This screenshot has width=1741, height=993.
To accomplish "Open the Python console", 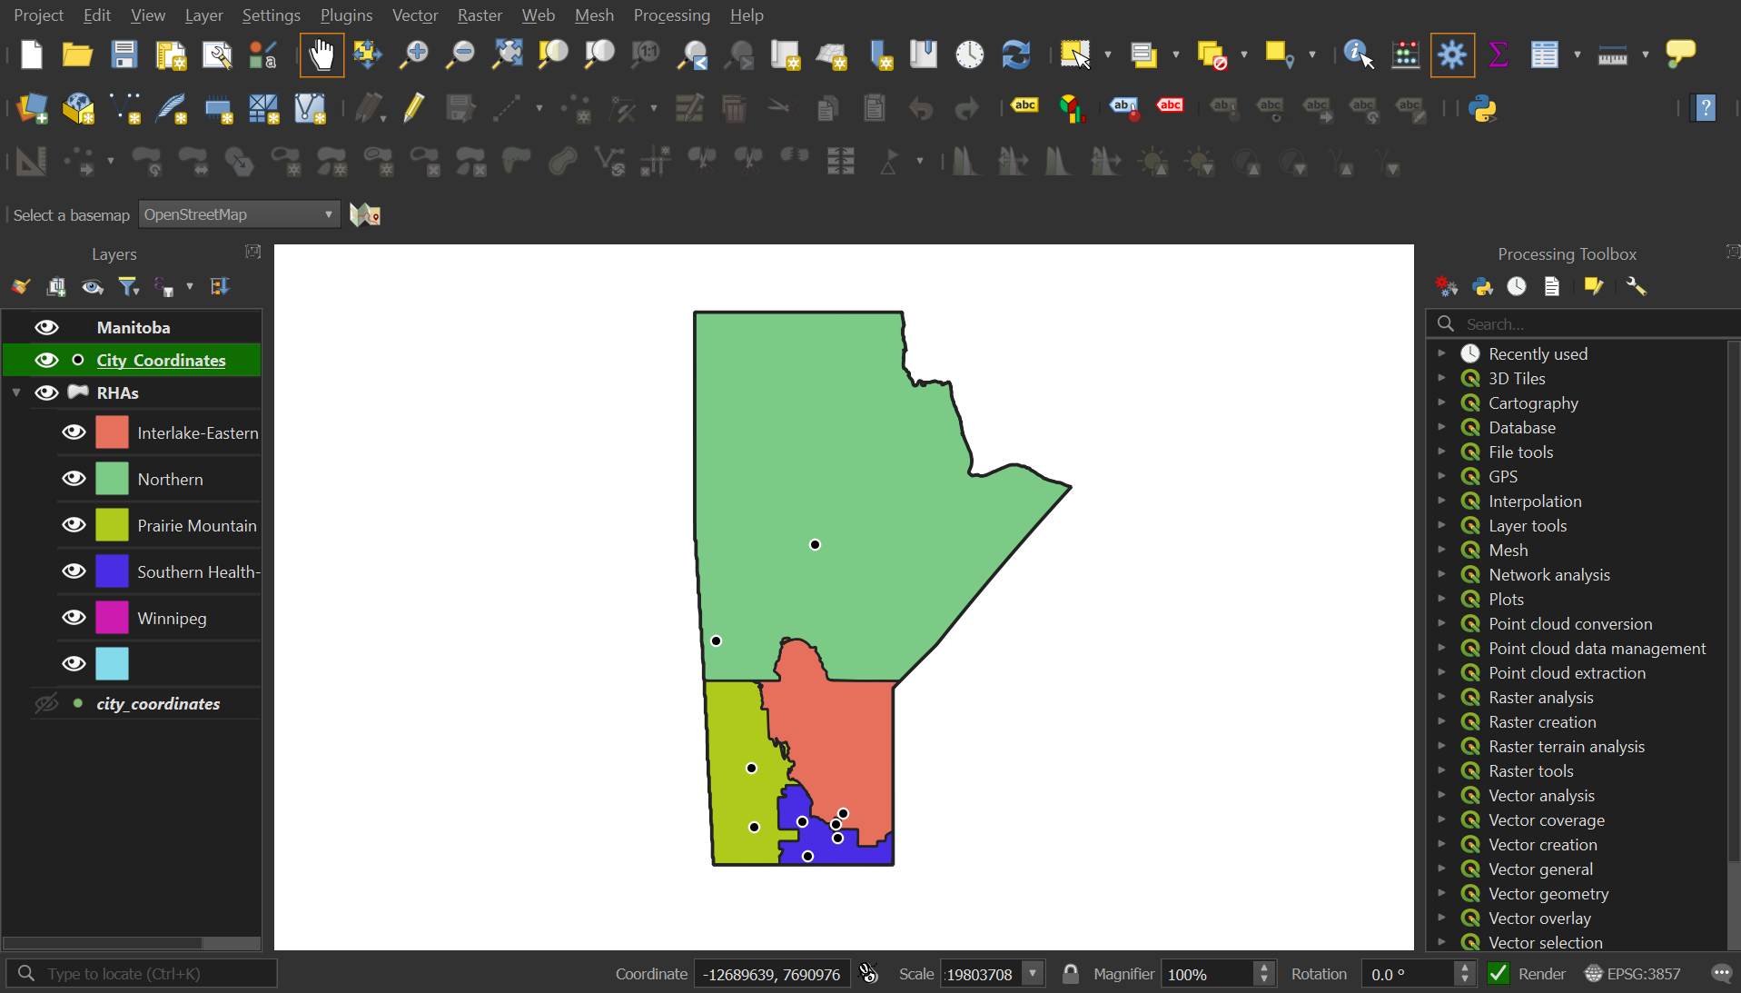I will (x=1482, y=109).
